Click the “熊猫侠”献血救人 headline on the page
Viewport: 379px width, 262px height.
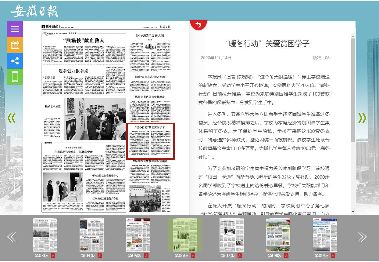click(x=84, y=40)
